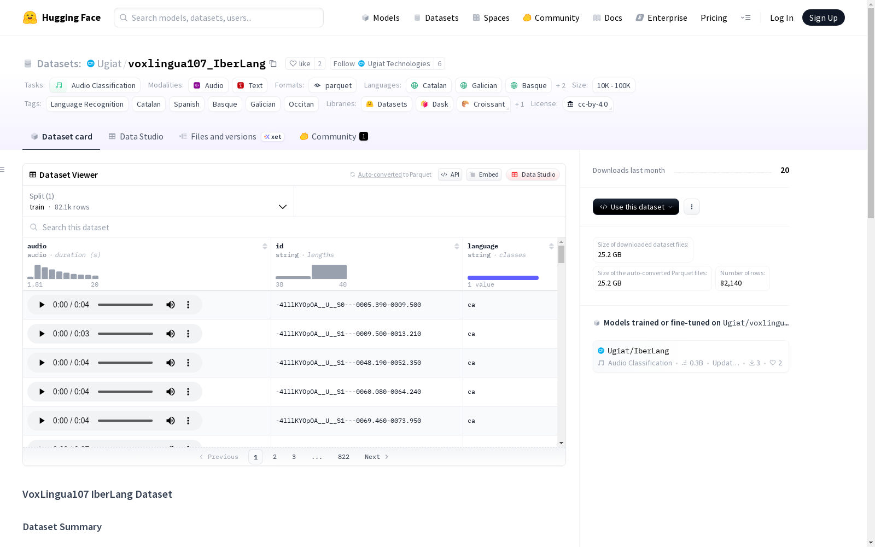Image resolution: width=875 pixels, height=547 pixels.
Task: Open audio options for row 0069.460-0073.950
Action: [x=188, y=421]
